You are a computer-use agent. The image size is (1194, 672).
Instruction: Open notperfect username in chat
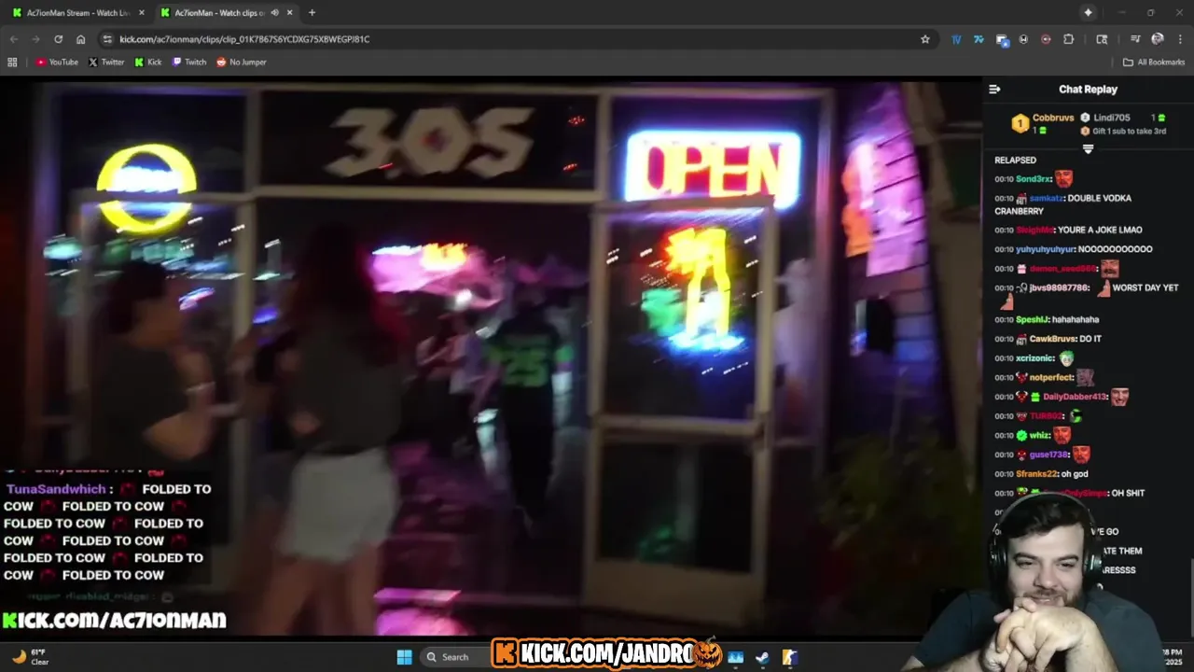pos(1051,378)
